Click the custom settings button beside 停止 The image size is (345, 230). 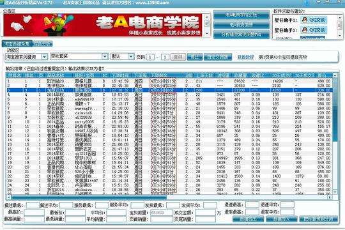point(218,57)
